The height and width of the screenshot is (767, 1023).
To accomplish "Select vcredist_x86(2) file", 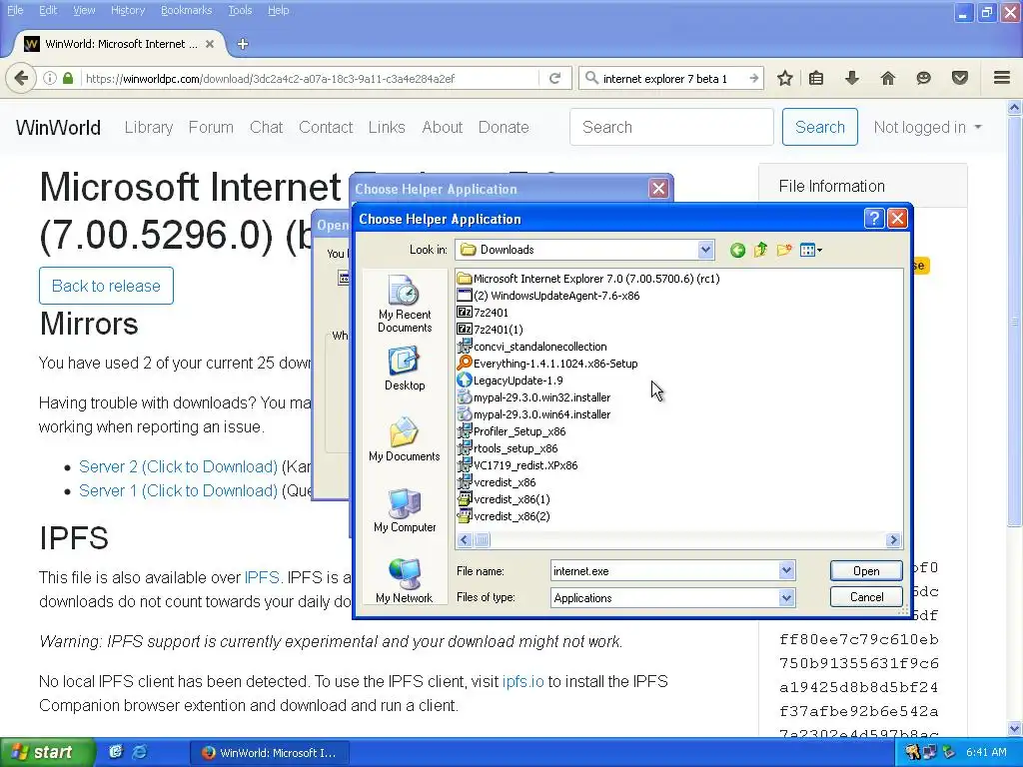I will (504, 516).
